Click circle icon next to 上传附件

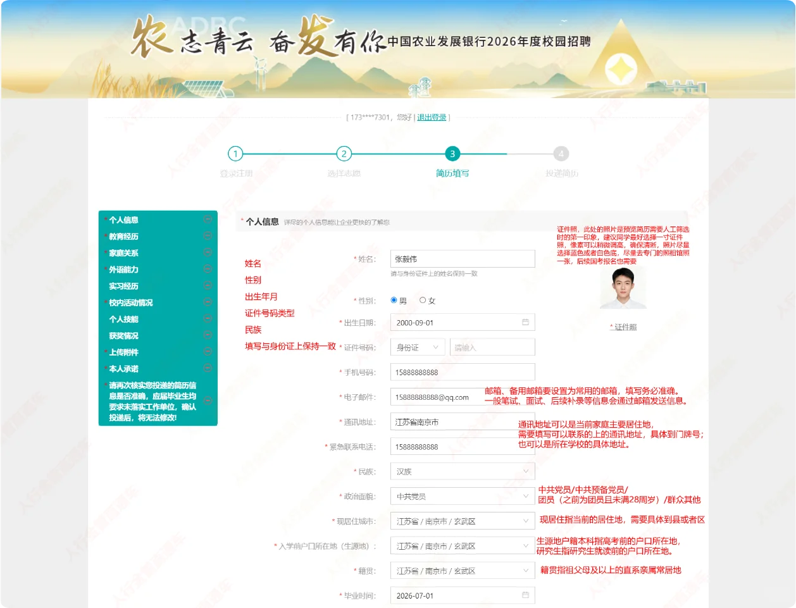[x=208, y=352]
